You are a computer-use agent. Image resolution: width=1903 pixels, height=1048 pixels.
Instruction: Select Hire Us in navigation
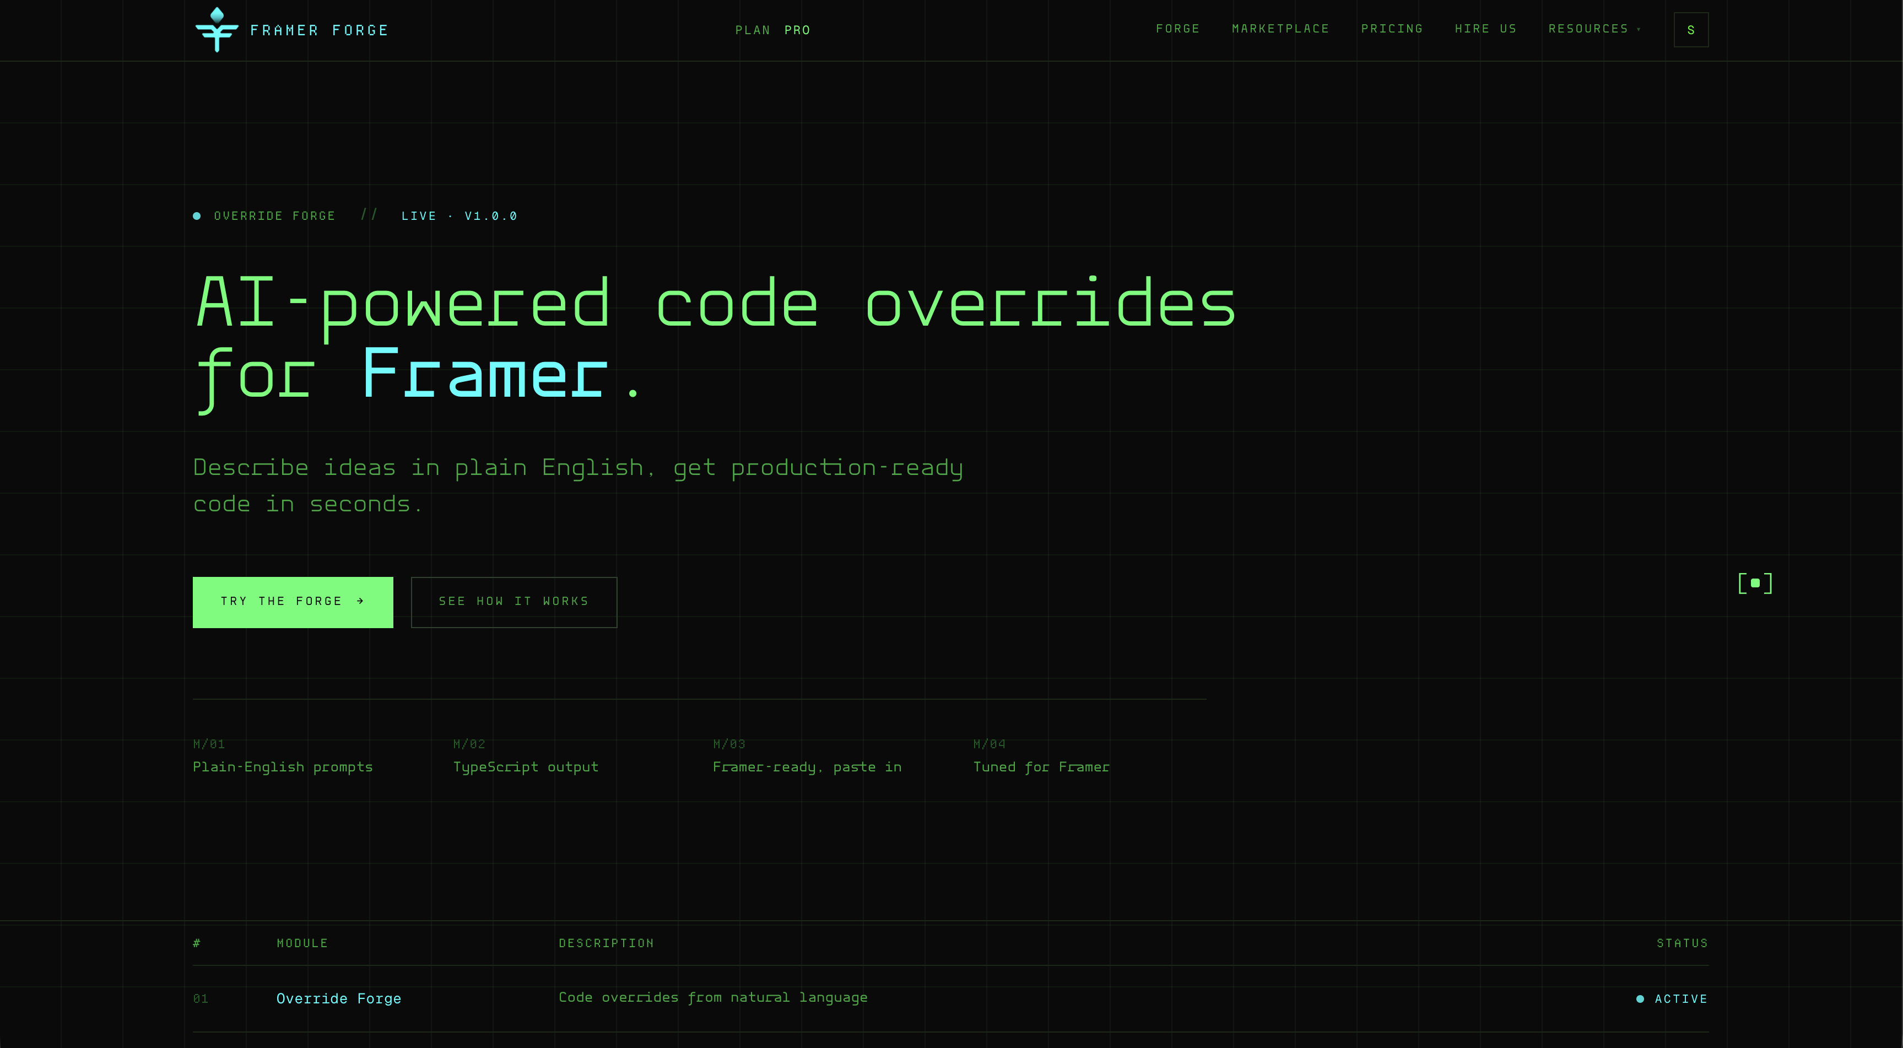click(1485, 29)
